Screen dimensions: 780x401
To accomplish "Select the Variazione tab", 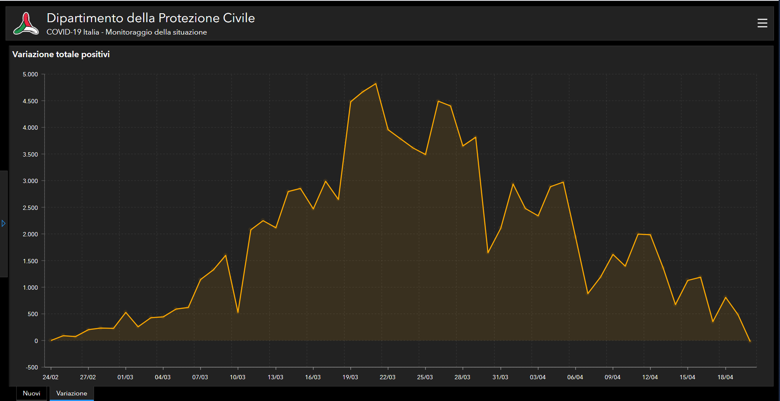I will coord(72,393).
